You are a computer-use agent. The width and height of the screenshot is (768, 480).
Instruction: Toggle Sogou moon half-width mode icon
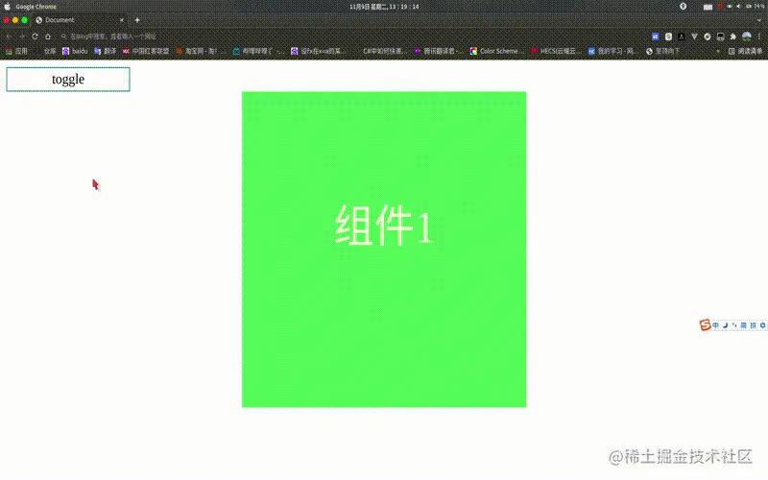(x=726, y=325)
